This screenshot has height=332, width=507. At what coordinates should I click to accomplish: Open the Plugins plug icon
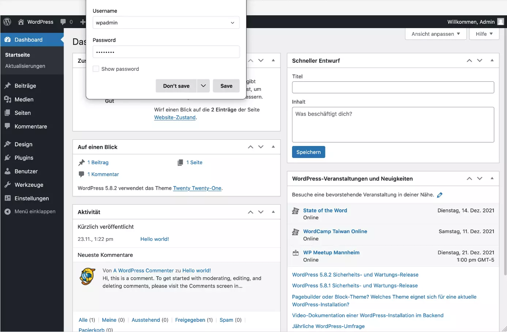[8, 158]
